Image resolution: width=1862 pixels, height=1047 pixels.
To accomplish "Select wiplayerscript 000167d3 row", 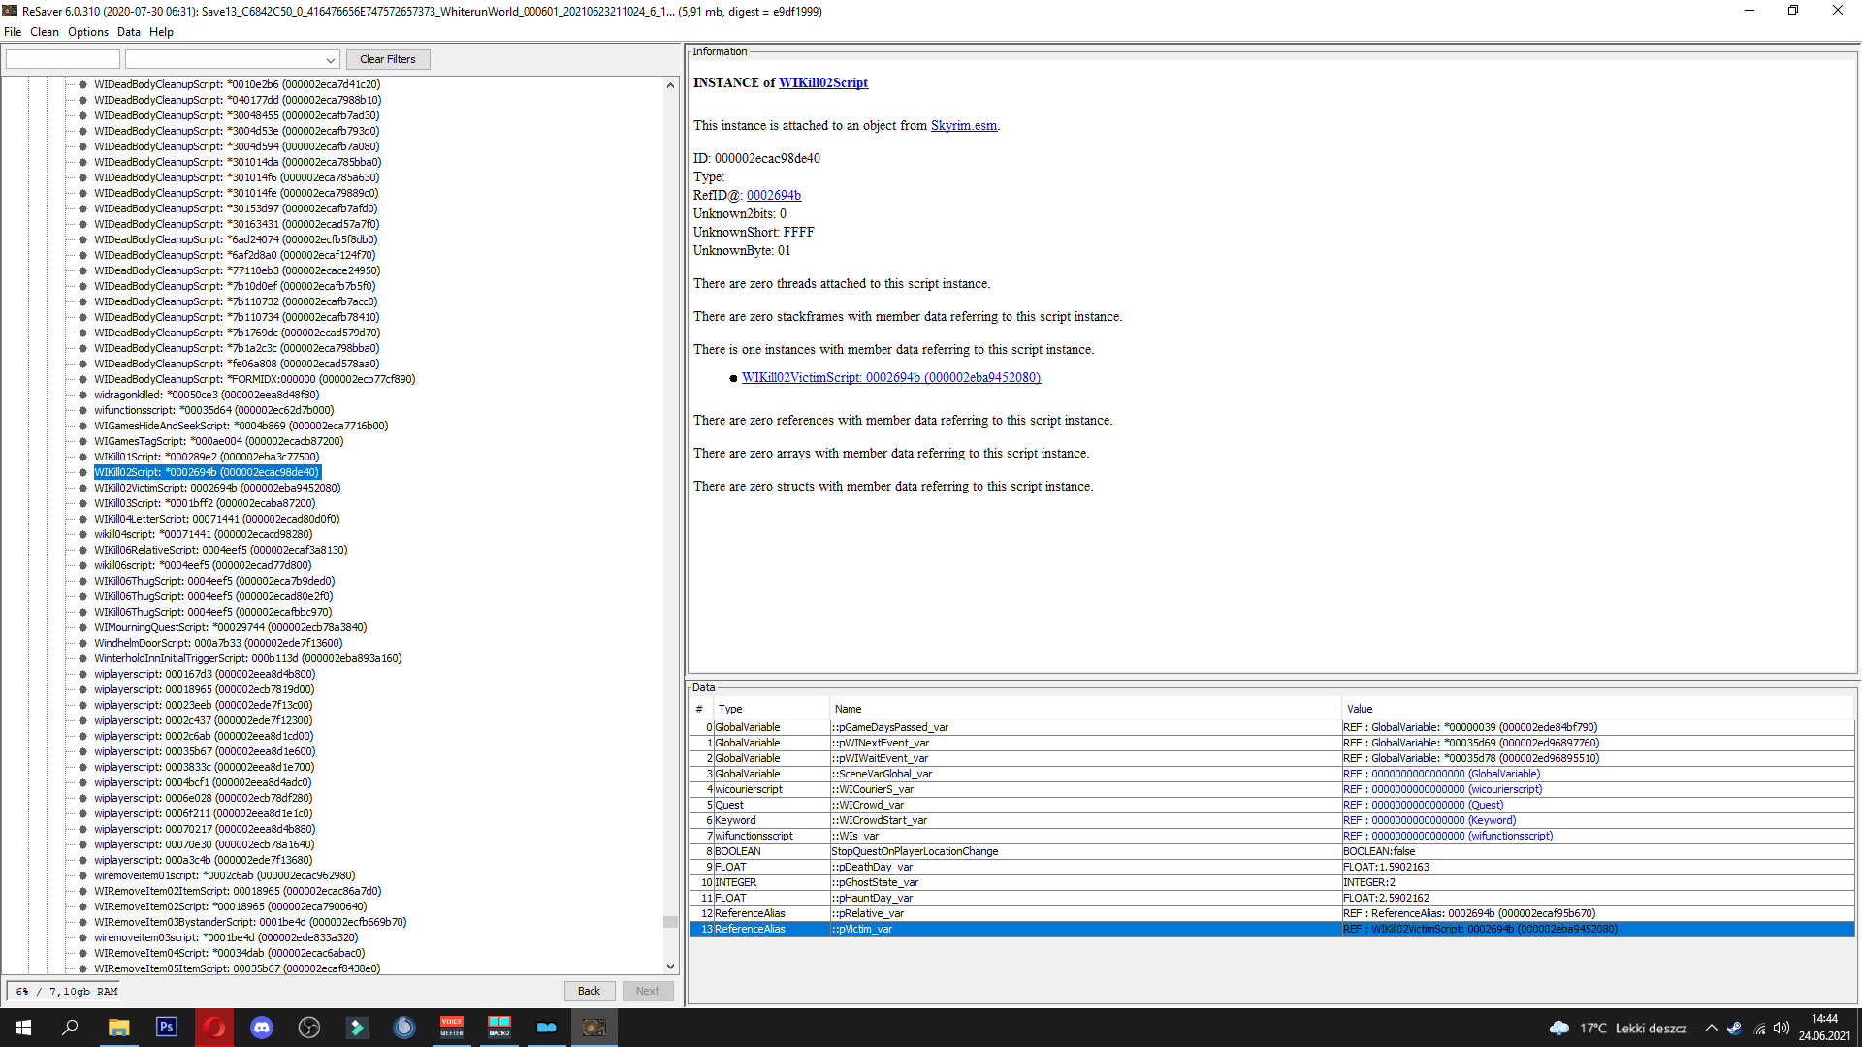I will coord(205,674).
